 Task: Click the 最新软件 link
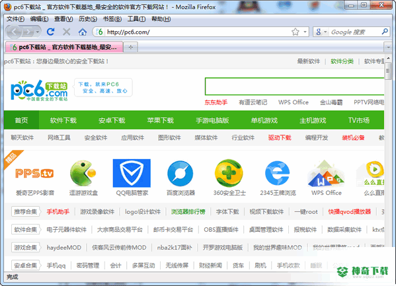tap(308, 61)
